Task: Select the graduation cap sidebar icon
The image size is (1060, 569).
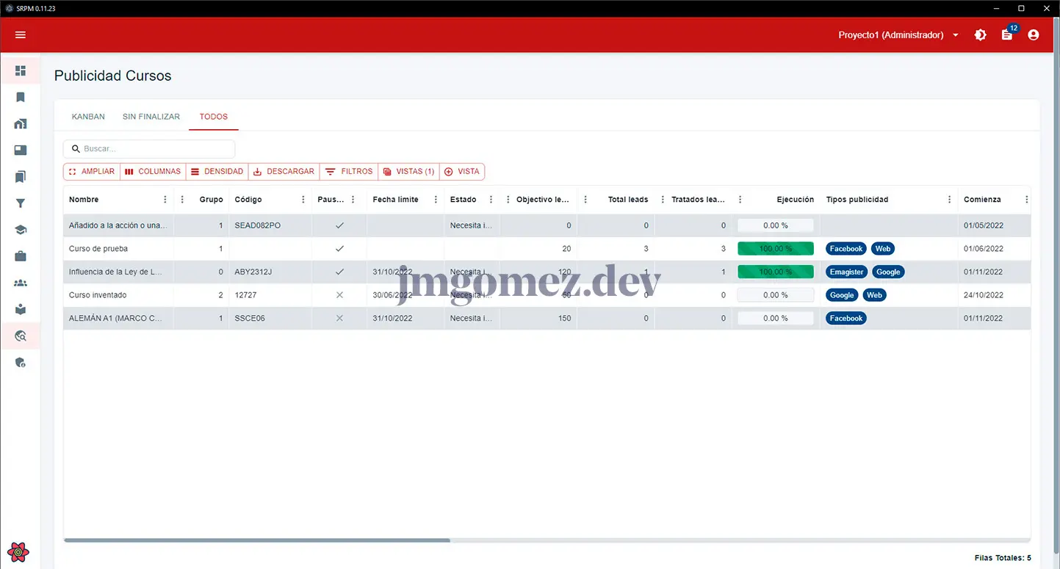Action: coord(21,230)
